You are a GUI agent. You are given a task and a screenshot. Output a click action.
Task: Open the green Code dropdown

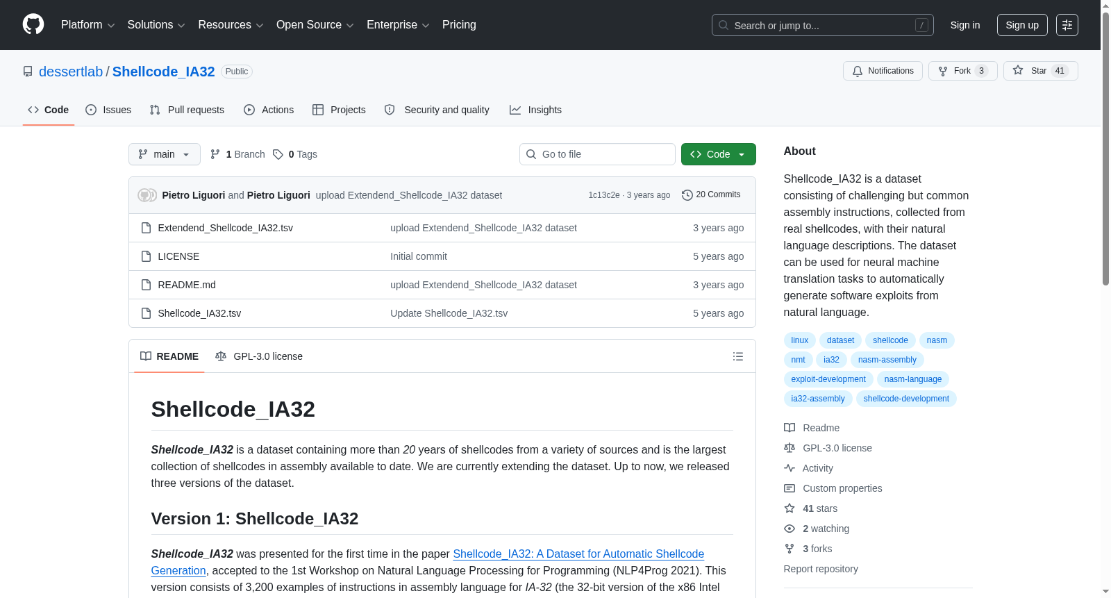[719, 154]
